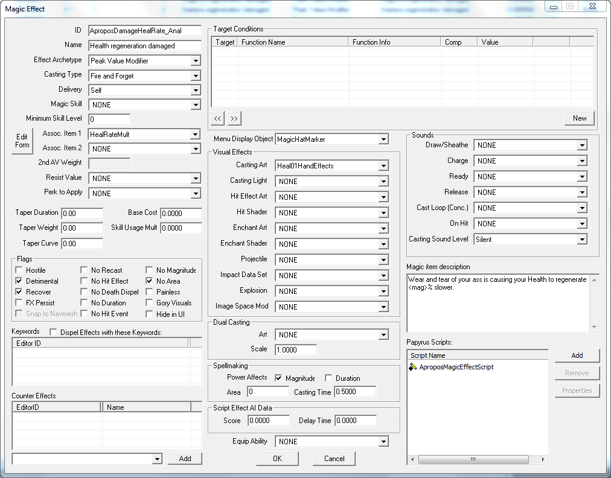The height and width of the screenshot is (478, 611).
Task: Click the AproposMagicEffectScript script icon
Action: (x=412, y=367)
